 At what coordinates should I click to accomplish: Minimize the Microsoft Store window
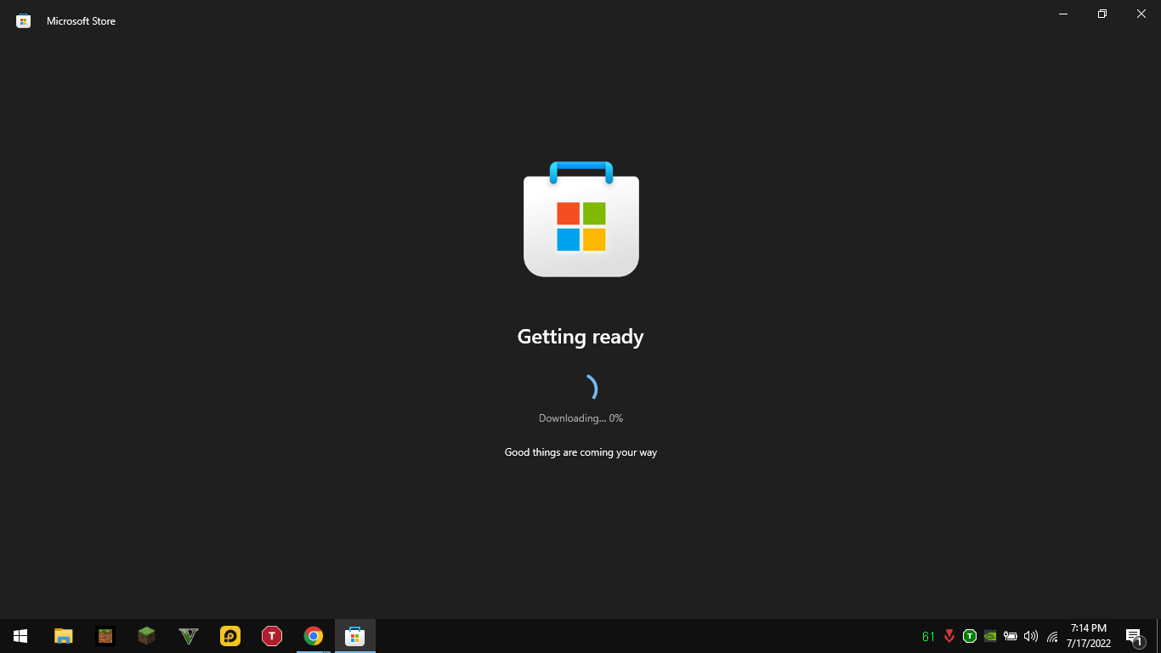1063,14
